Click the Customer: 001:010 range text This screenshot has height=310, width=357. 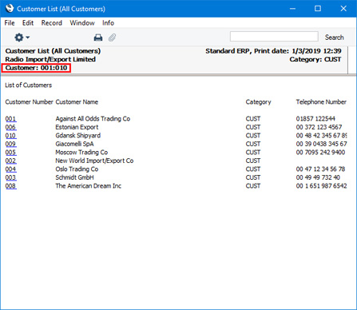tap(36, 68)
